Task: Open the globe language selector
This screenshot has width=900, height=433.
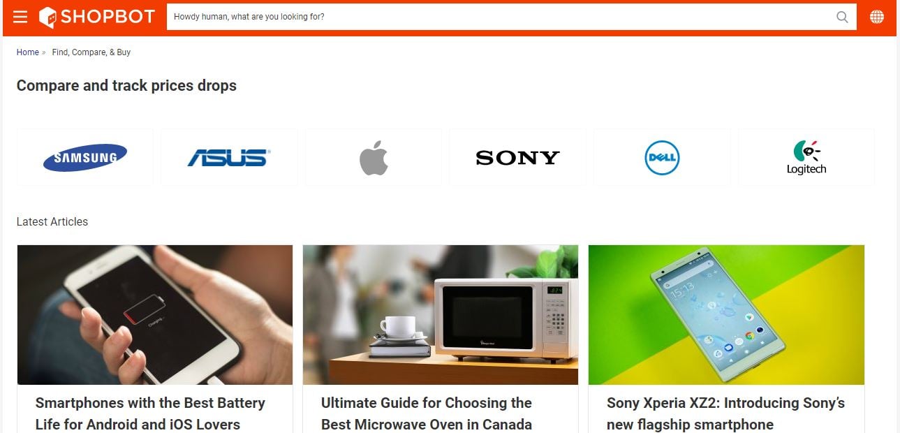Action: 877,17
